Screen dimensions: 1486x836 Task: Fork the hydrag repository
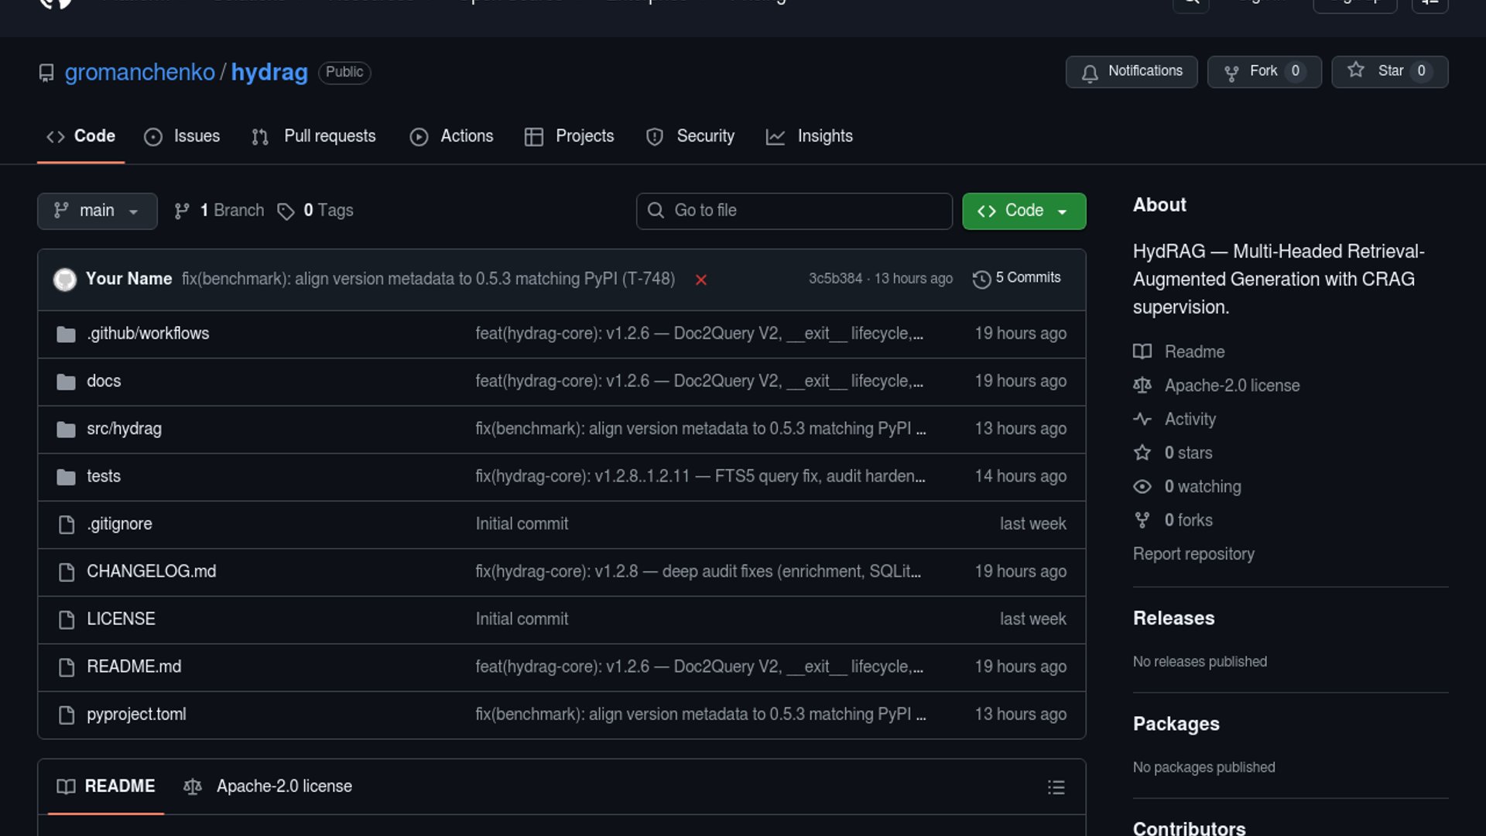[1264, 71]
